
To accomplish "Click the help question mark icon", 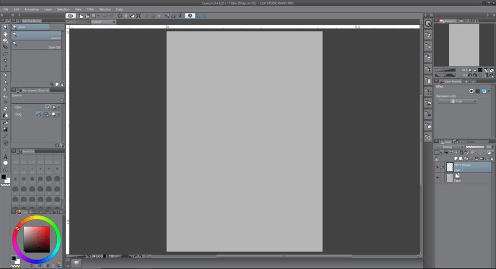I will pyautogui.click(x=190, y=16).
